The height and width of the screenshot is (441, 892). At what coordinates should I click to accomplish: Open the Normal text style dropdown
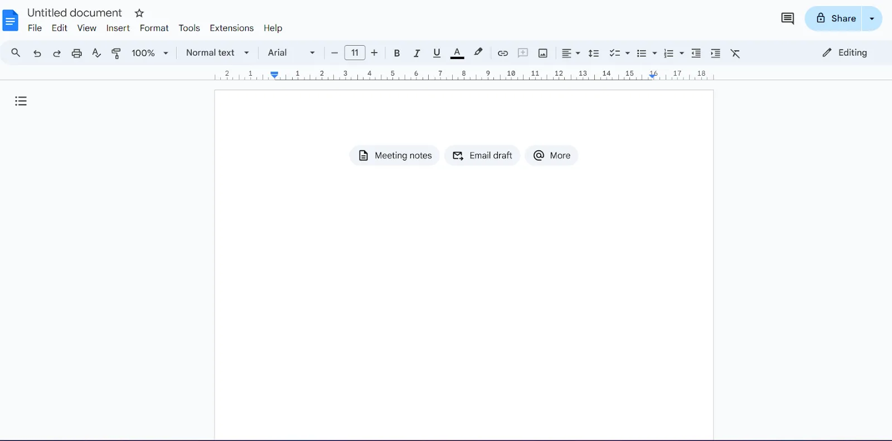217,53
